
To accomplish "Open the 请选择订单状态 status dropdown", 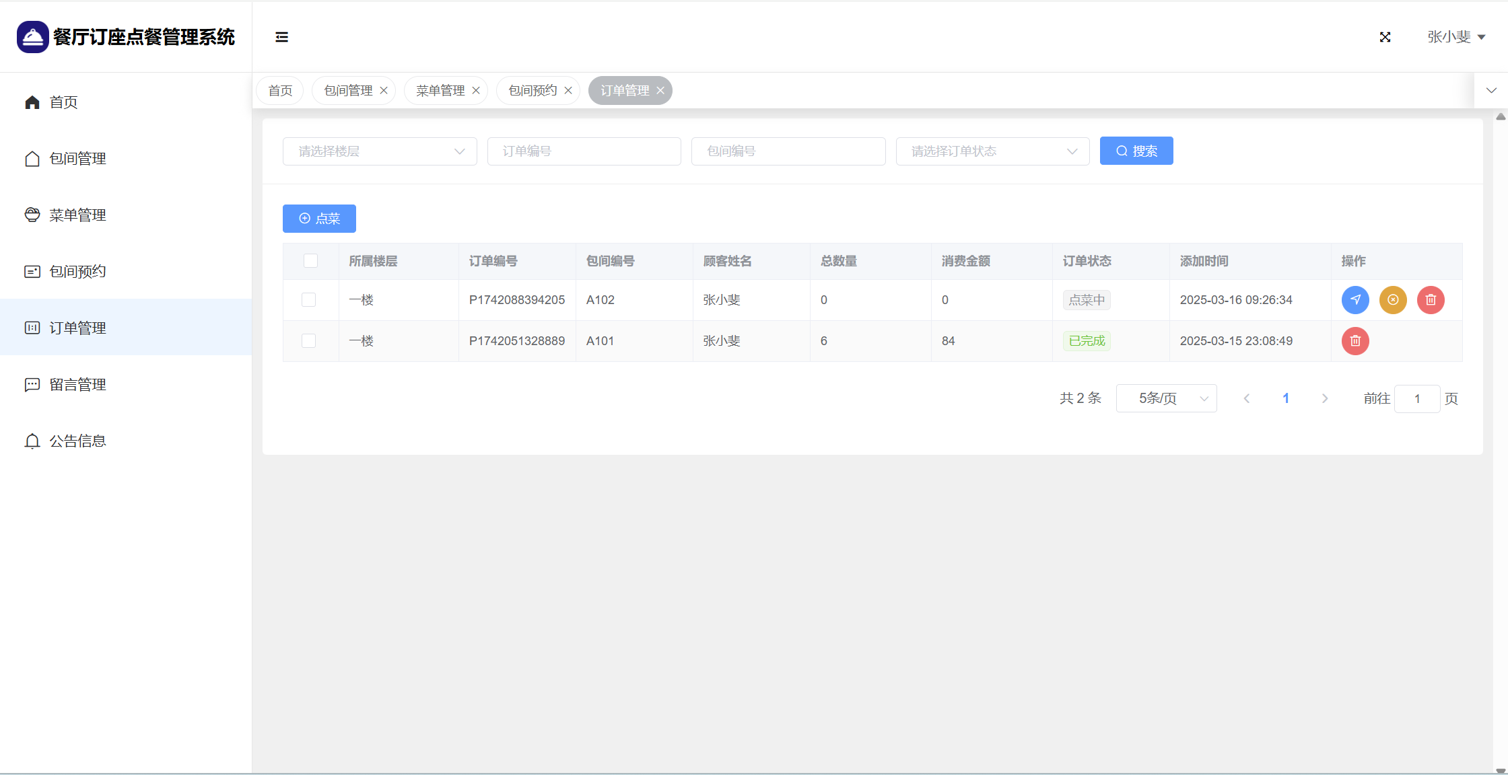I will (x=992, y=151).
